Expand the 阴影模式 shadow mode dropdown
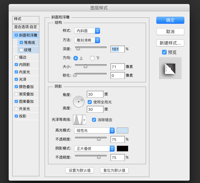200x183 pixels. [94, 149]
